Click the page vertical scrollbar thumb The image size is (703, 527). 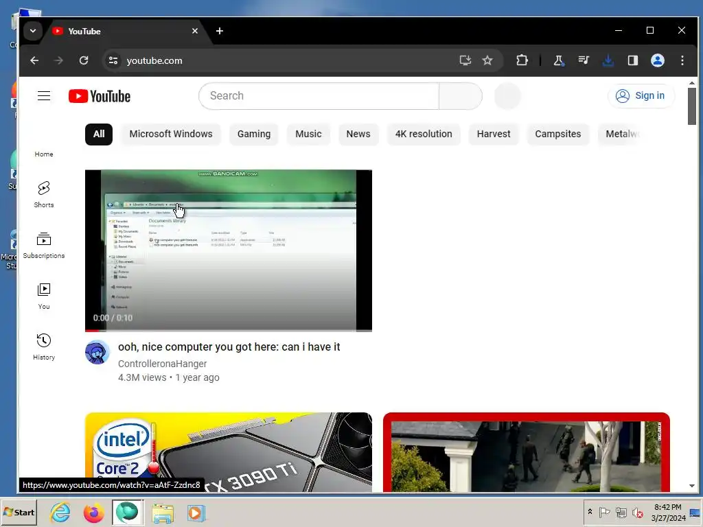[692, 106]
